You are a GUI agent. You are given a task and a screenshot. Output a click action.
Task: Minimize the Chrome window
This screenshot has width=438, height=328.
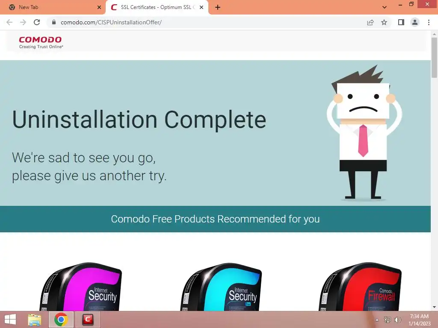pyautogui.click(x=400, y=4)
